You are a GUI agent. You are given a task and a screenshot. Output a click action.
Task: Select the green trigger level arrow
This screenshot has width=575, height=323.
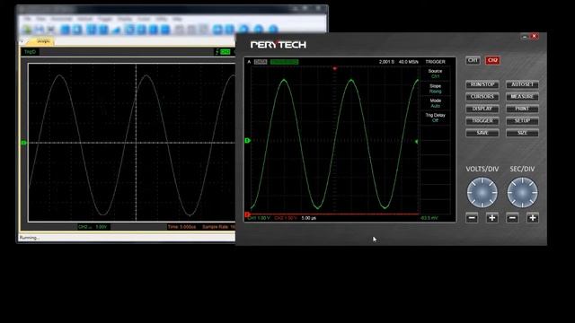416,142
